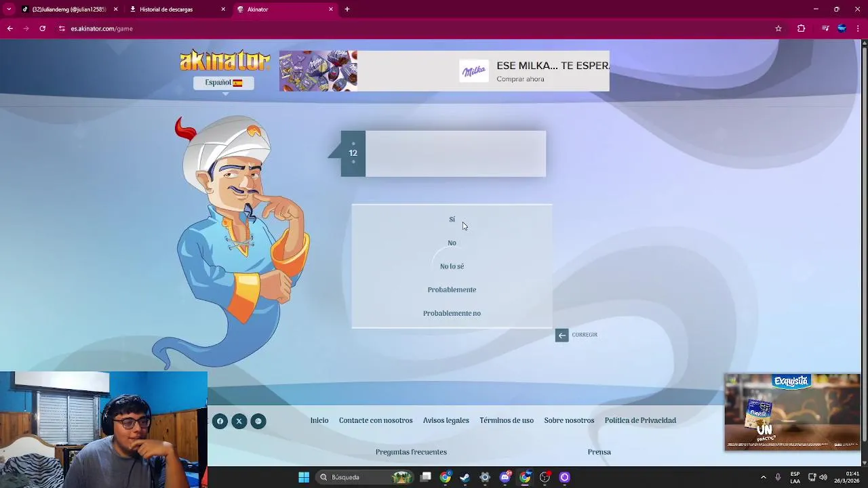The width and height of the screenshot is (868, 488).
Task: Open the settings gear taskbar app
Action: (485, 477)
